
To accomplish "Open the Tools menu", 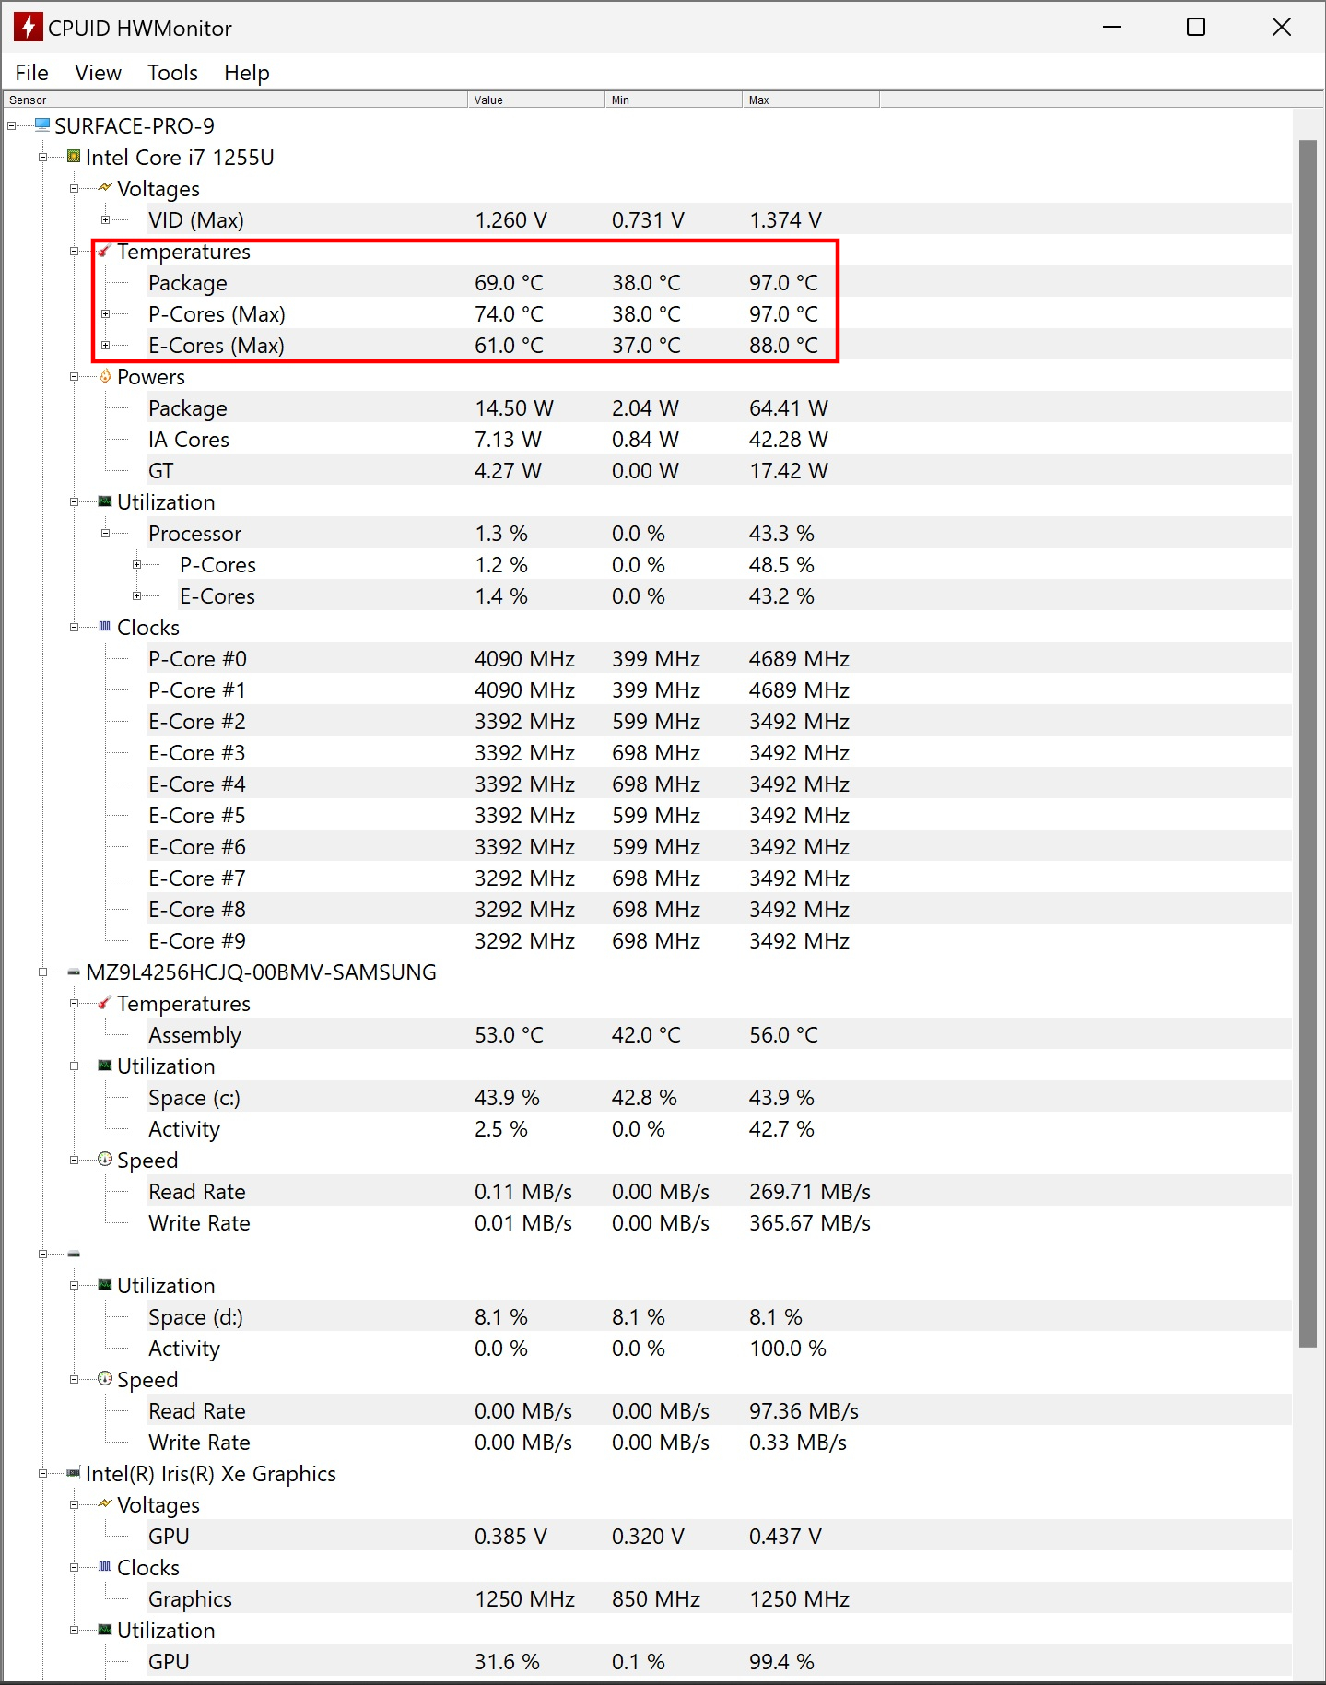I will (x=172, y=72).
